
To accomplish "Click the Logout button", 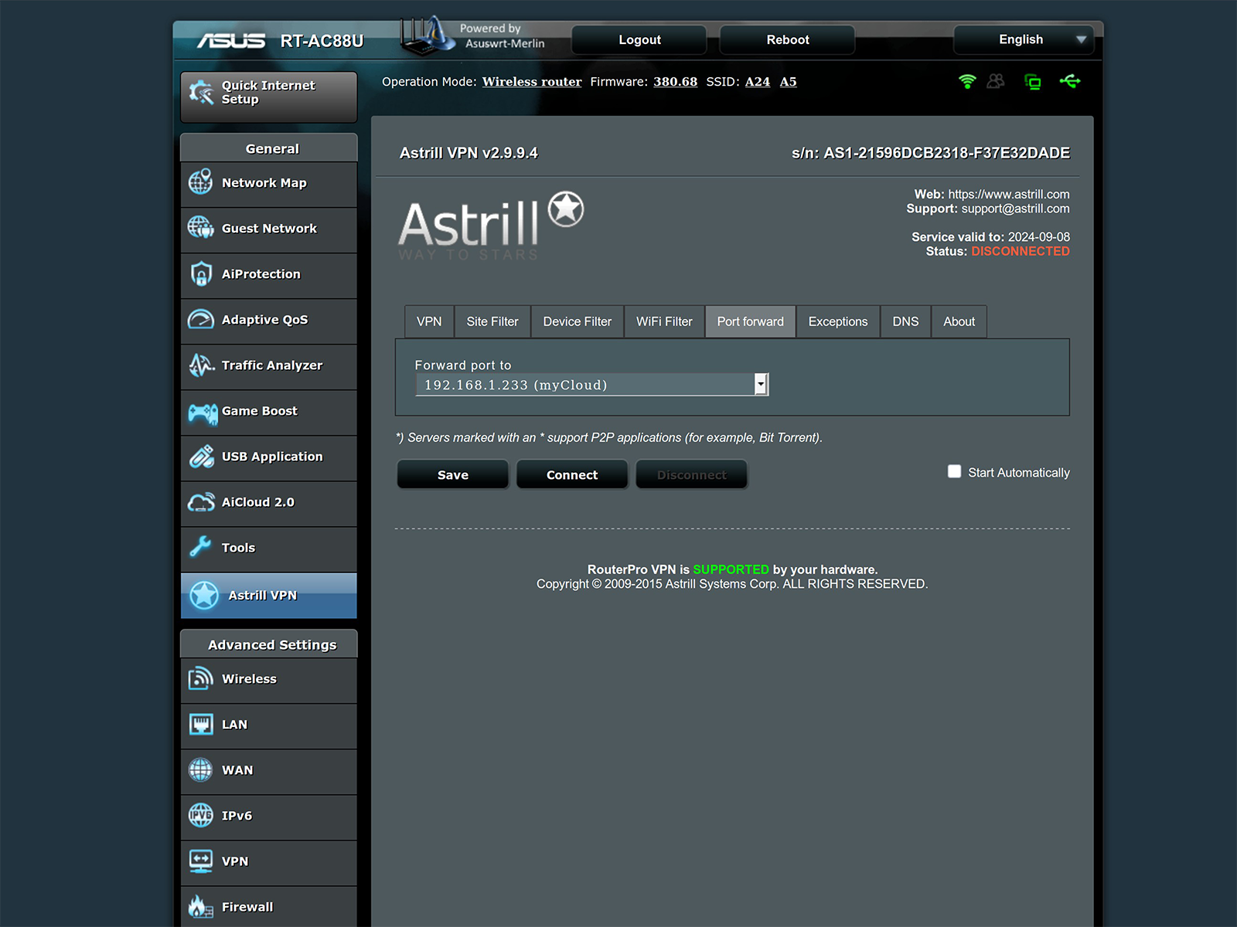I will point(639,39).
